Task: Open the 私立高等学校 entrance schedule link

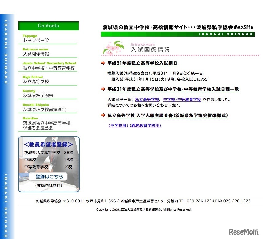Action: (x=147, y=99)
